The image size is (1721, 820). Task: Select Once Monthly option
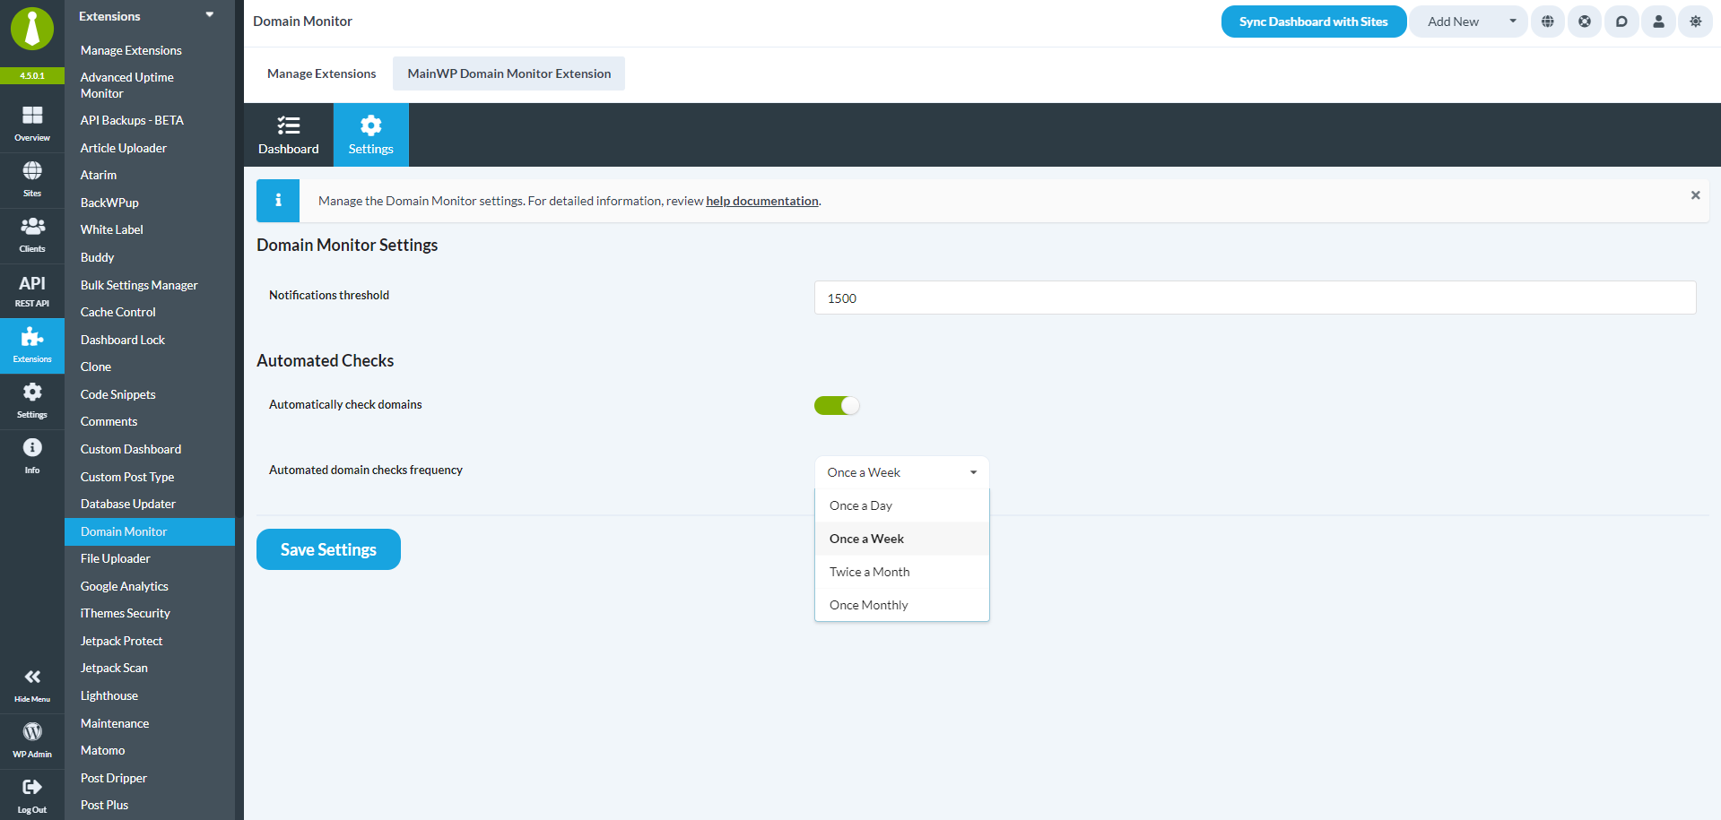click(901, 605)
